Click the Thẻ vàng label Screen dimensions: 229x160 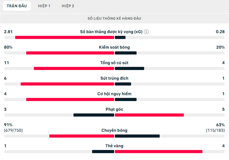[x=115, y=146]
